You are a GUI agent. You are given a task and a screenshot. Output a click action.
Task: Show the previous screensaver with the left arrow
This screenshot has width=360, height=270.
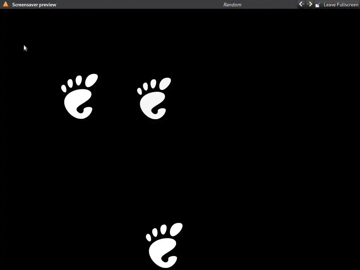coord(301,4)
